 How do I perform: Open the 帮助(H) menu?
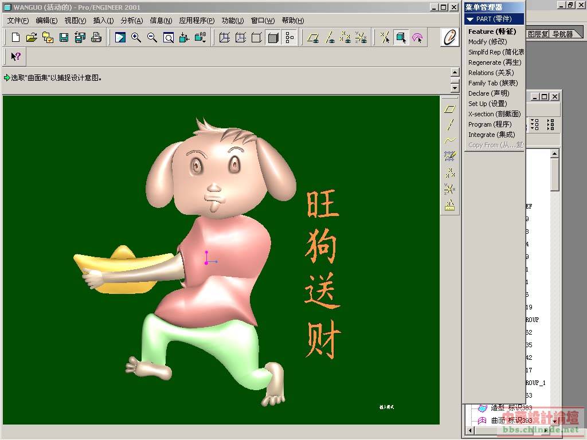(293, 21)
